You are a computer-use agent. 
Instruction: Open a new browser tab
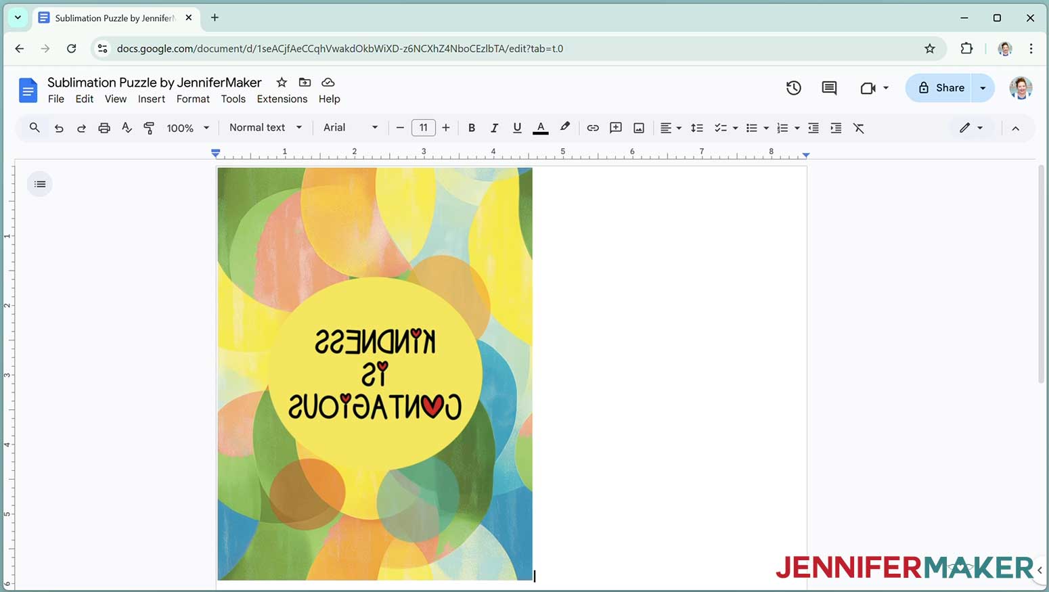tap(215, 18)
